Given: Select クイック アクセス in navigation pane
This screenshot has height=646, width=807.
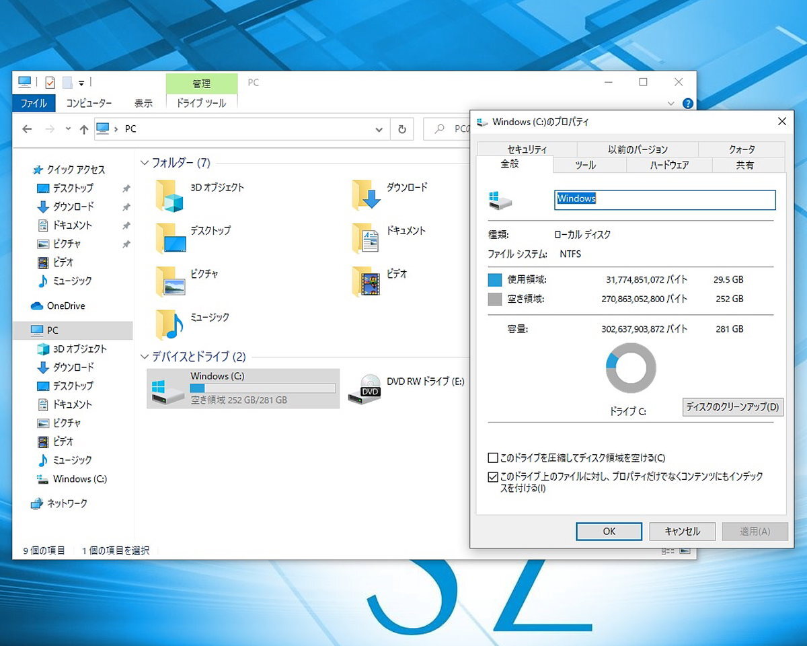Looking at the screenshot, I should 75,170.
